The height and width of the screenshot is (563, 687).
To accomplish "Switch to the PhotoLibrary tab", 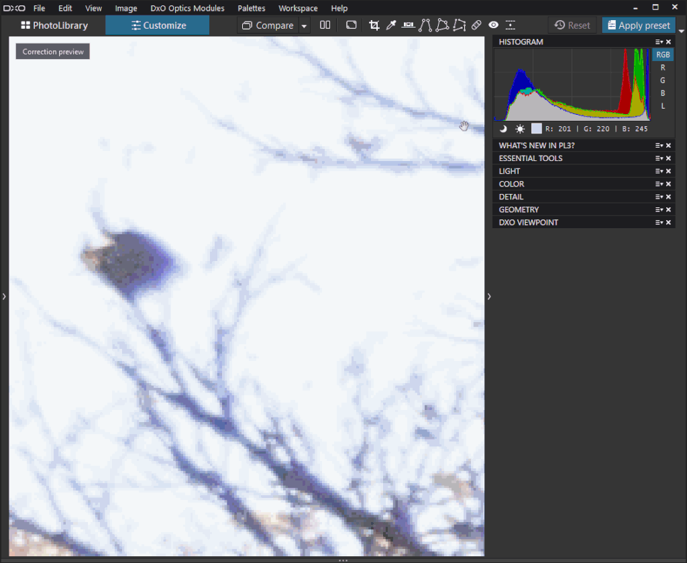I will [x=54, y=25].
